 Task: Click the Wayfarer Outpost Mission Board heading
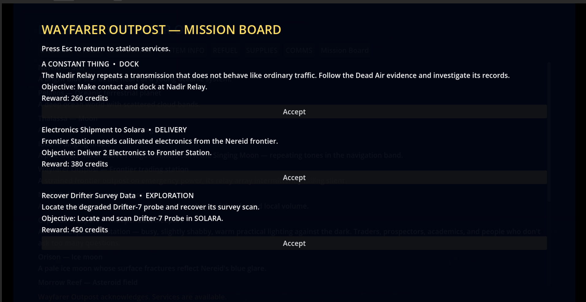(161, 30)
